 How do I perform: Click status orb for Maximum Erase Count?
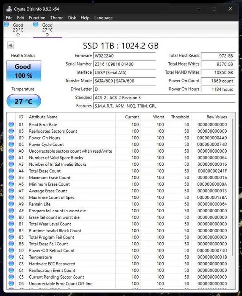[11, 178]
